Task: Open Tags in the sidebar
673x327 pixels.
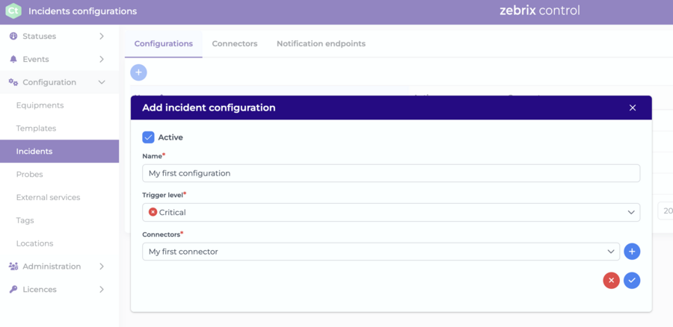Action: (x=25, y=220)
